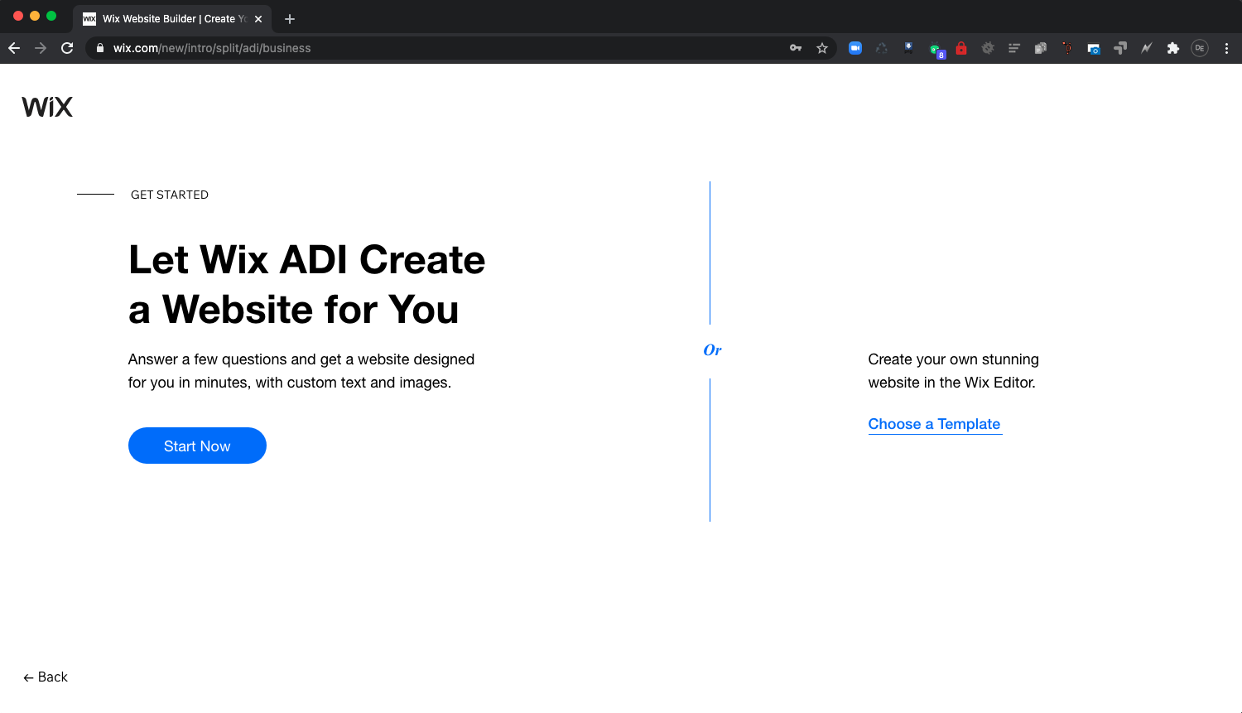The width and height of the screenshot is (1242, 713).
Task: Click the download arrow extension icon
Action: [x=908, y=48]
